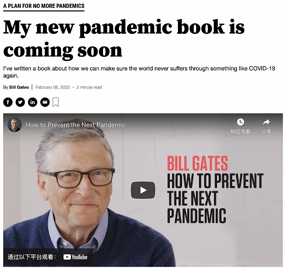The height and width of the screenshot is (269, 285).
Task: Open the channel avatar in video header
Action: [15, 125]
